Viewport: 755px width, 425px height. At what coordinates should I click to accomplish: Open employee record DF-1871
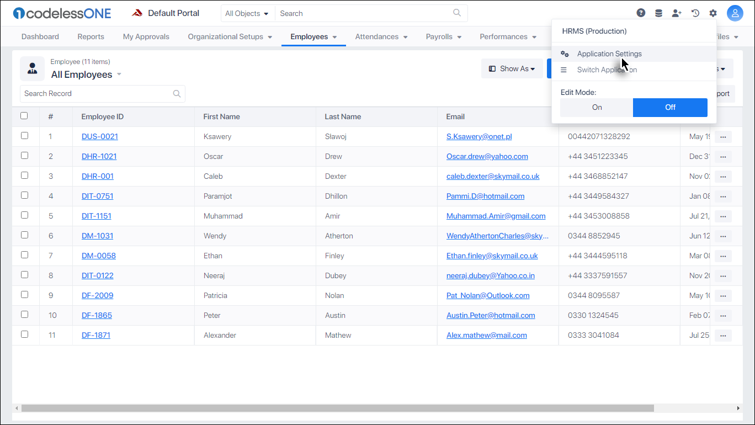click(x=96, y=336)
